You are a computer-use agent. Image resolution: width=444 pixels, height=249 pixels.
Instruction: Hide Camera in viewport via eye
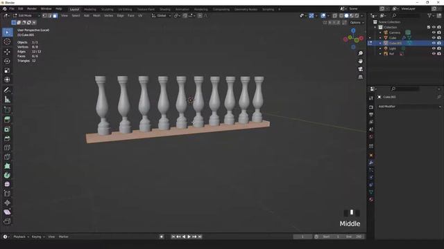tap(434, 33)
